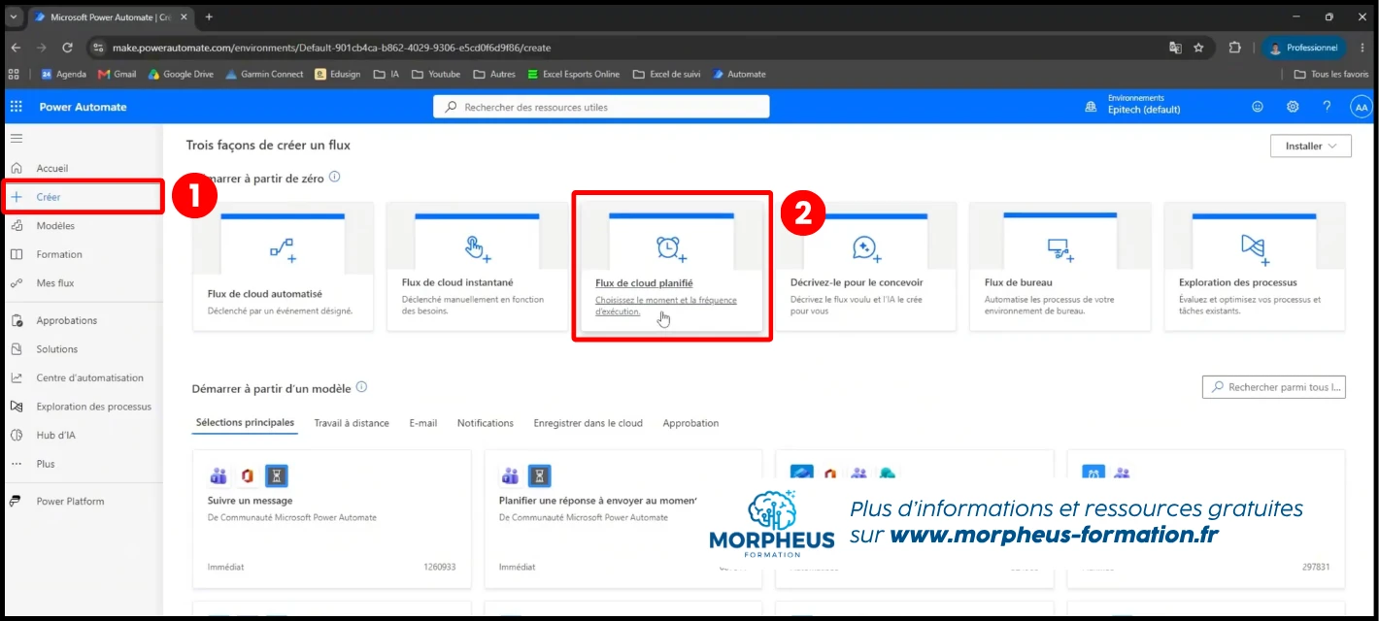Focus the Rechercher des ressources utiles field
The height and width of the screenshot is (621, 1379).
601,107
